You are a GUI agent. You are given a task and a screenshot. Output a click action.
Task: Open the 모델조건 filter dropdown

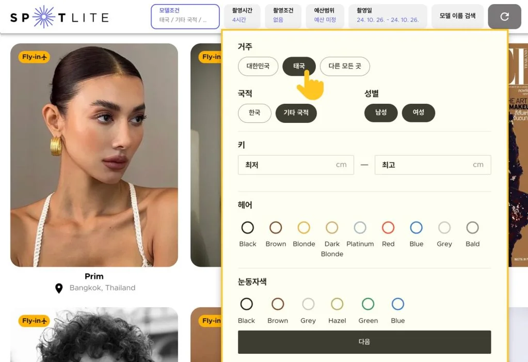point(185,16)
